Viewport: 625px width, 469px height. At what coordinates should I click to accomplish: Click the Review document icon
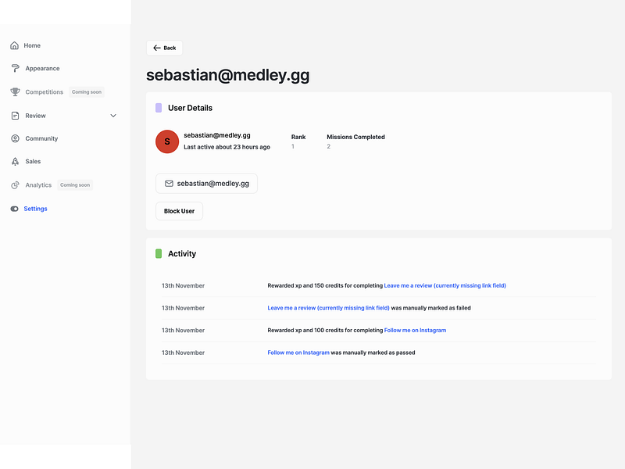coord(15,116)
